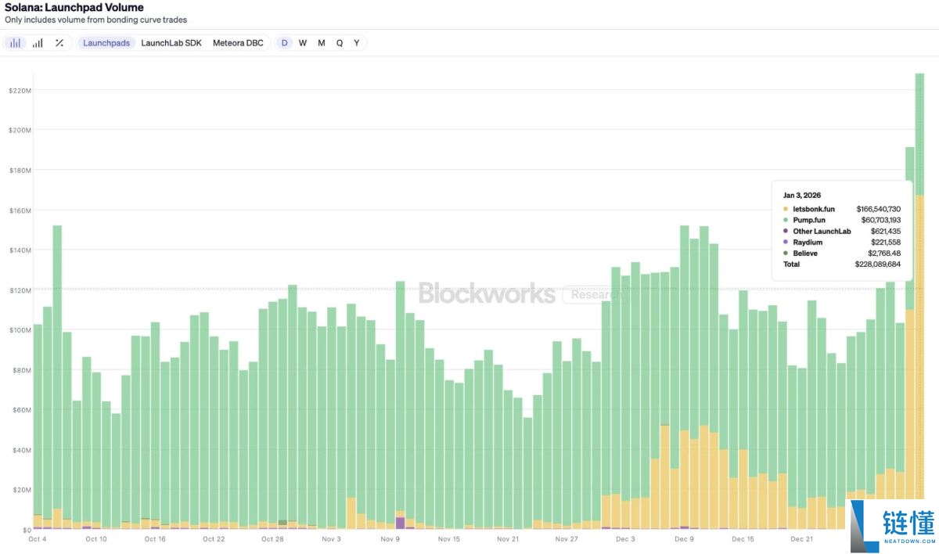Switch to cumulative bar chart icon

click(x=38, y=43)
